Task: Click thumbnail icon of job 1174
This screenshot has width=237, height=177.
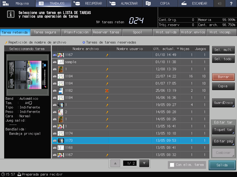Action: (61, 134)
